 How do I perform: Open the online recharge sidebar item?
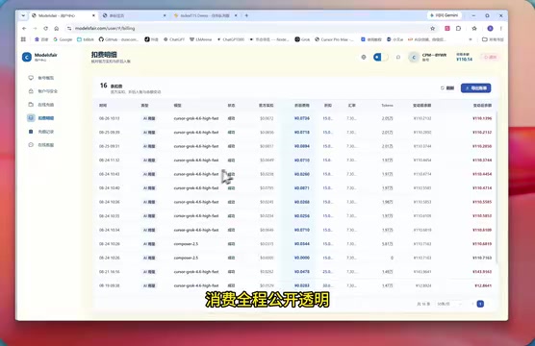coord(41,105)
